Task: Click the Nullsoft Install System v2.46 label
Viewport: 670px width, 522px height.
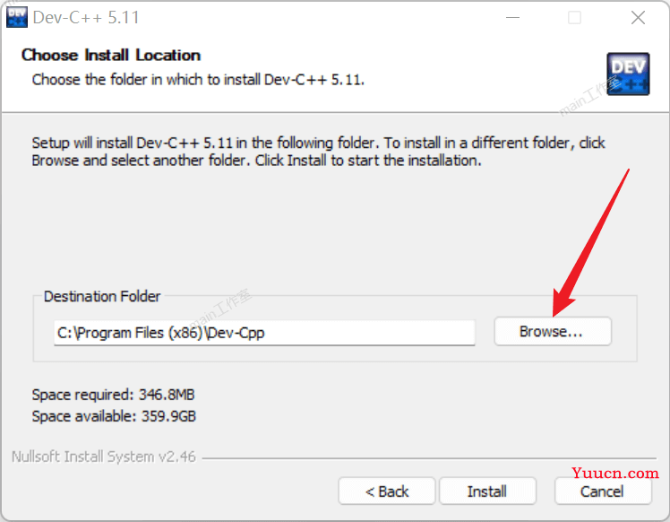Action: tap(104, 457)
